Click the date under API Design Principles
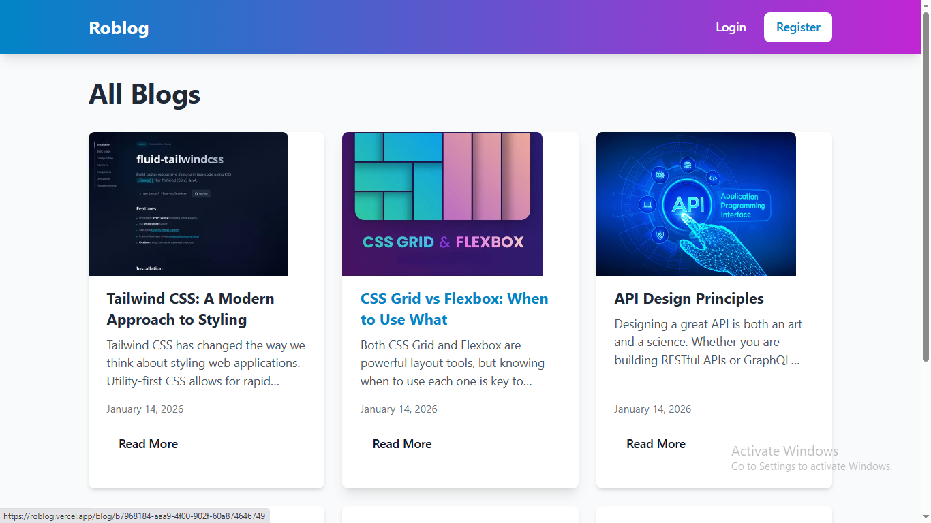The width and height of the screenshot is (931, 523). tap(652, 409)
